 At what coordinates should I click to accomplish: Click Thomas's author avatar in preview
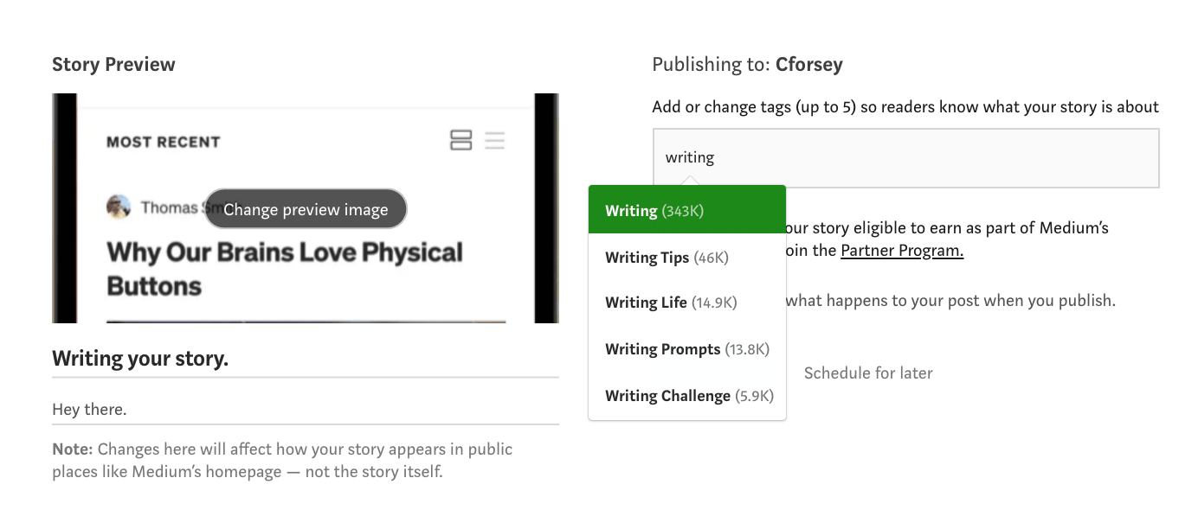pos(119,207)
